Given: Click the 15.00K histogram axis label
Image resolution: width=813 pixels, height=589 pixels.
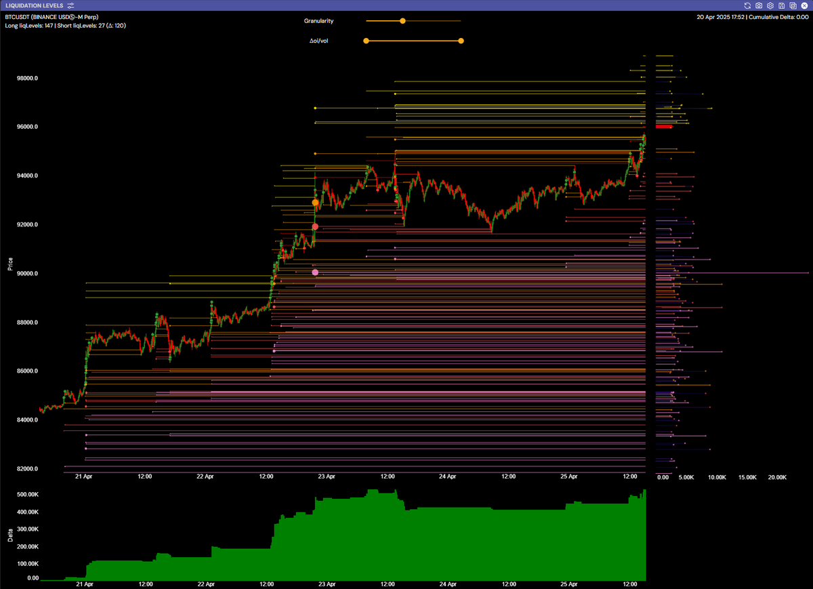Looking at the screenshot, I should coord(747,477).
